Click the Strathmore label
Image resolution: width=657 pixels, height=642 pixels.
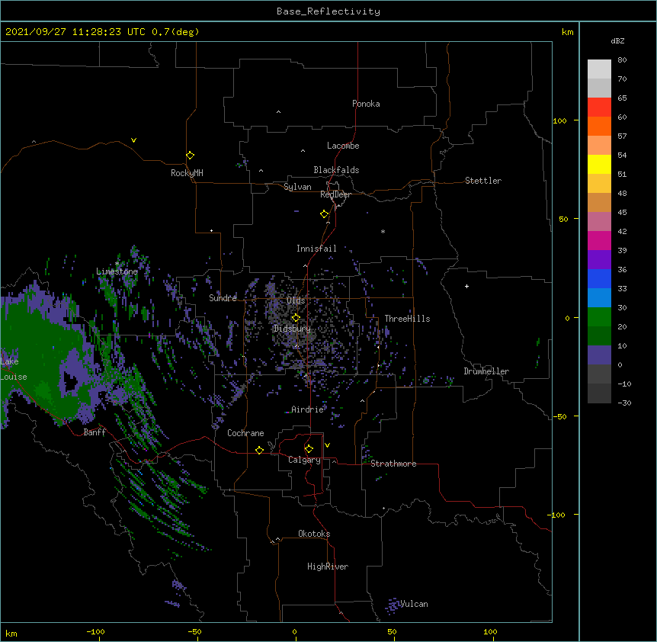393,464
